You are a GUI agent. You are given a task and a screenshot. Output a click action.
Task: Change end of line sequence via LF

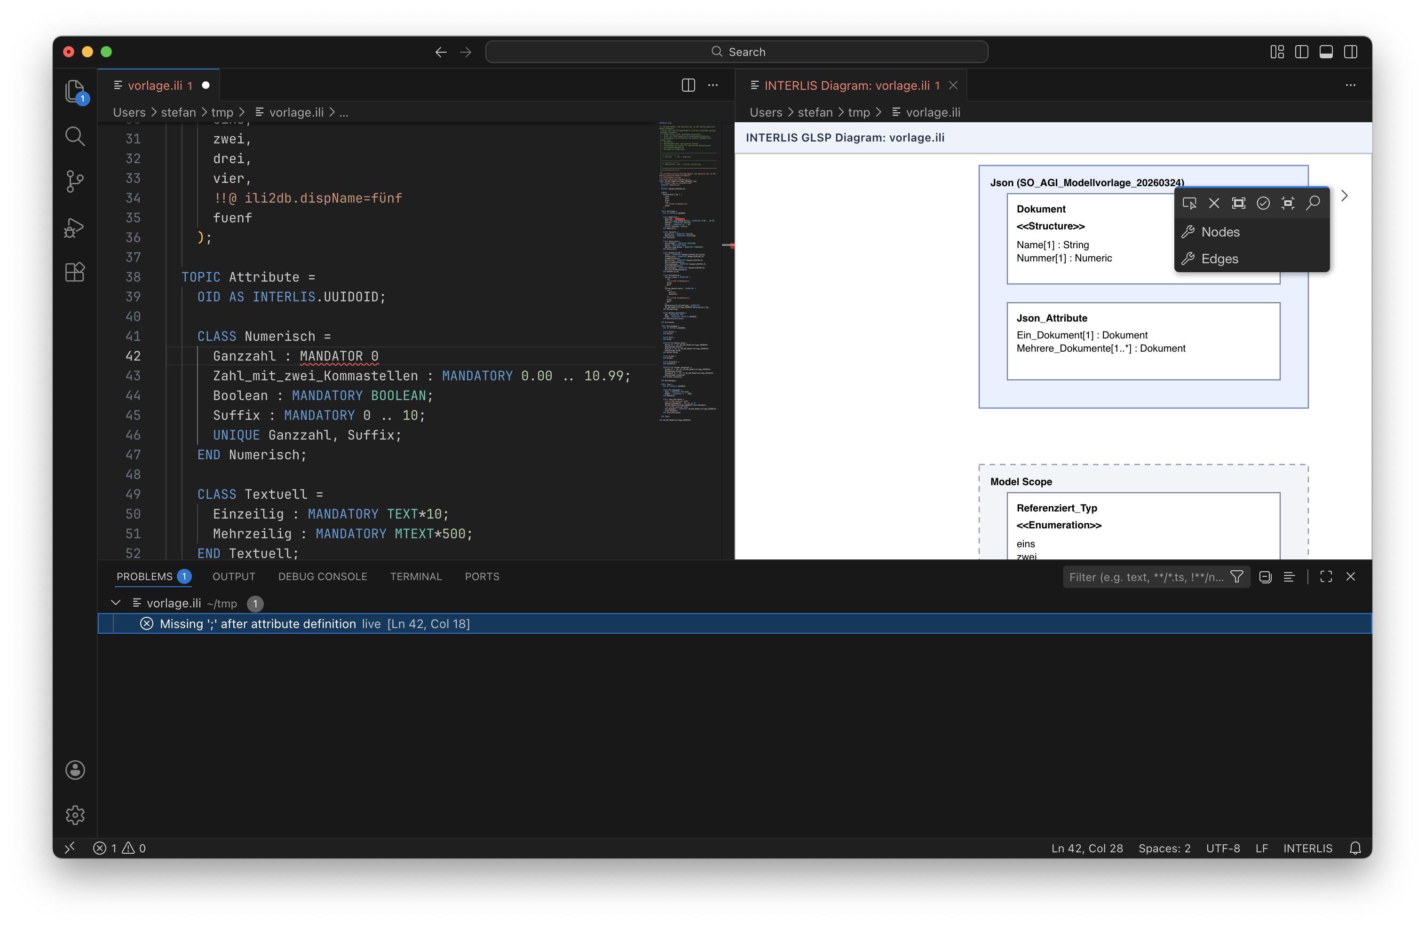[x=1261, y=848]
